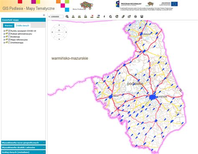Expand the Podział administracyjny tree node
The width and height of the screenshot is (198, 154).
coord(4,34)
